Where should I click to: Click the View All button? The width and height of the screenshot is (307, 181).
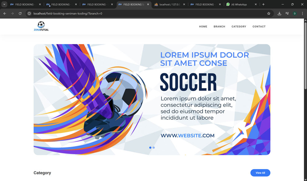(x=260, y=173)
